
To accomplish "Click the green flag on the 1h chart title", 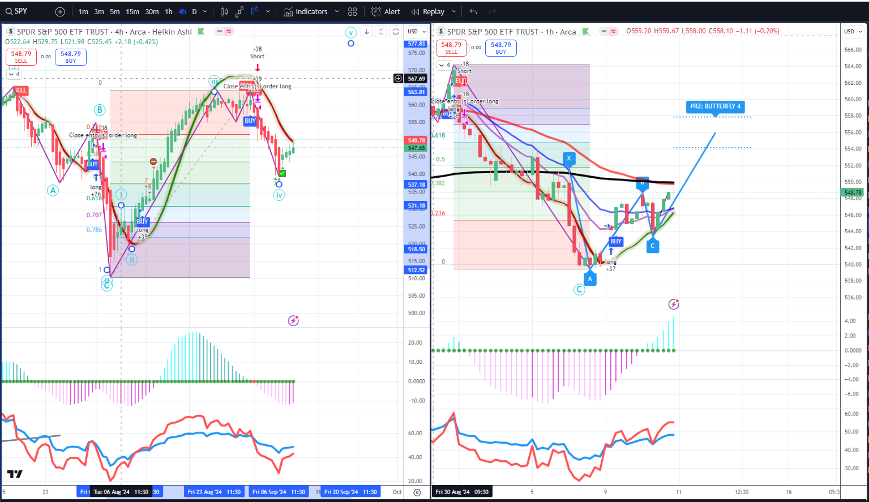I will tap(585, 32).
